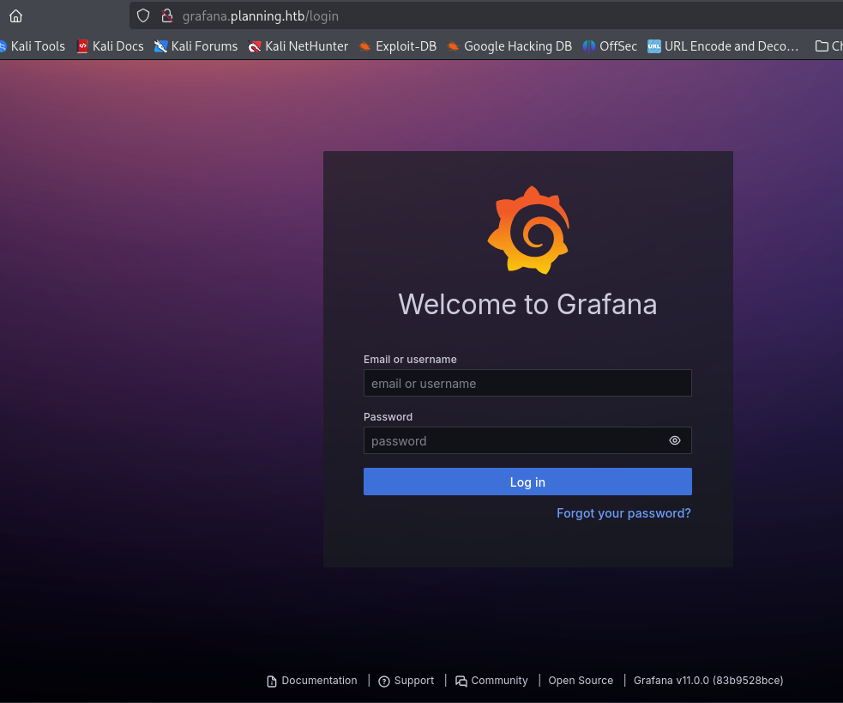Click the Google Hacking DB bookmark icon
The height and width of the screenshot is (703, 843).
[x=453, y=46]
